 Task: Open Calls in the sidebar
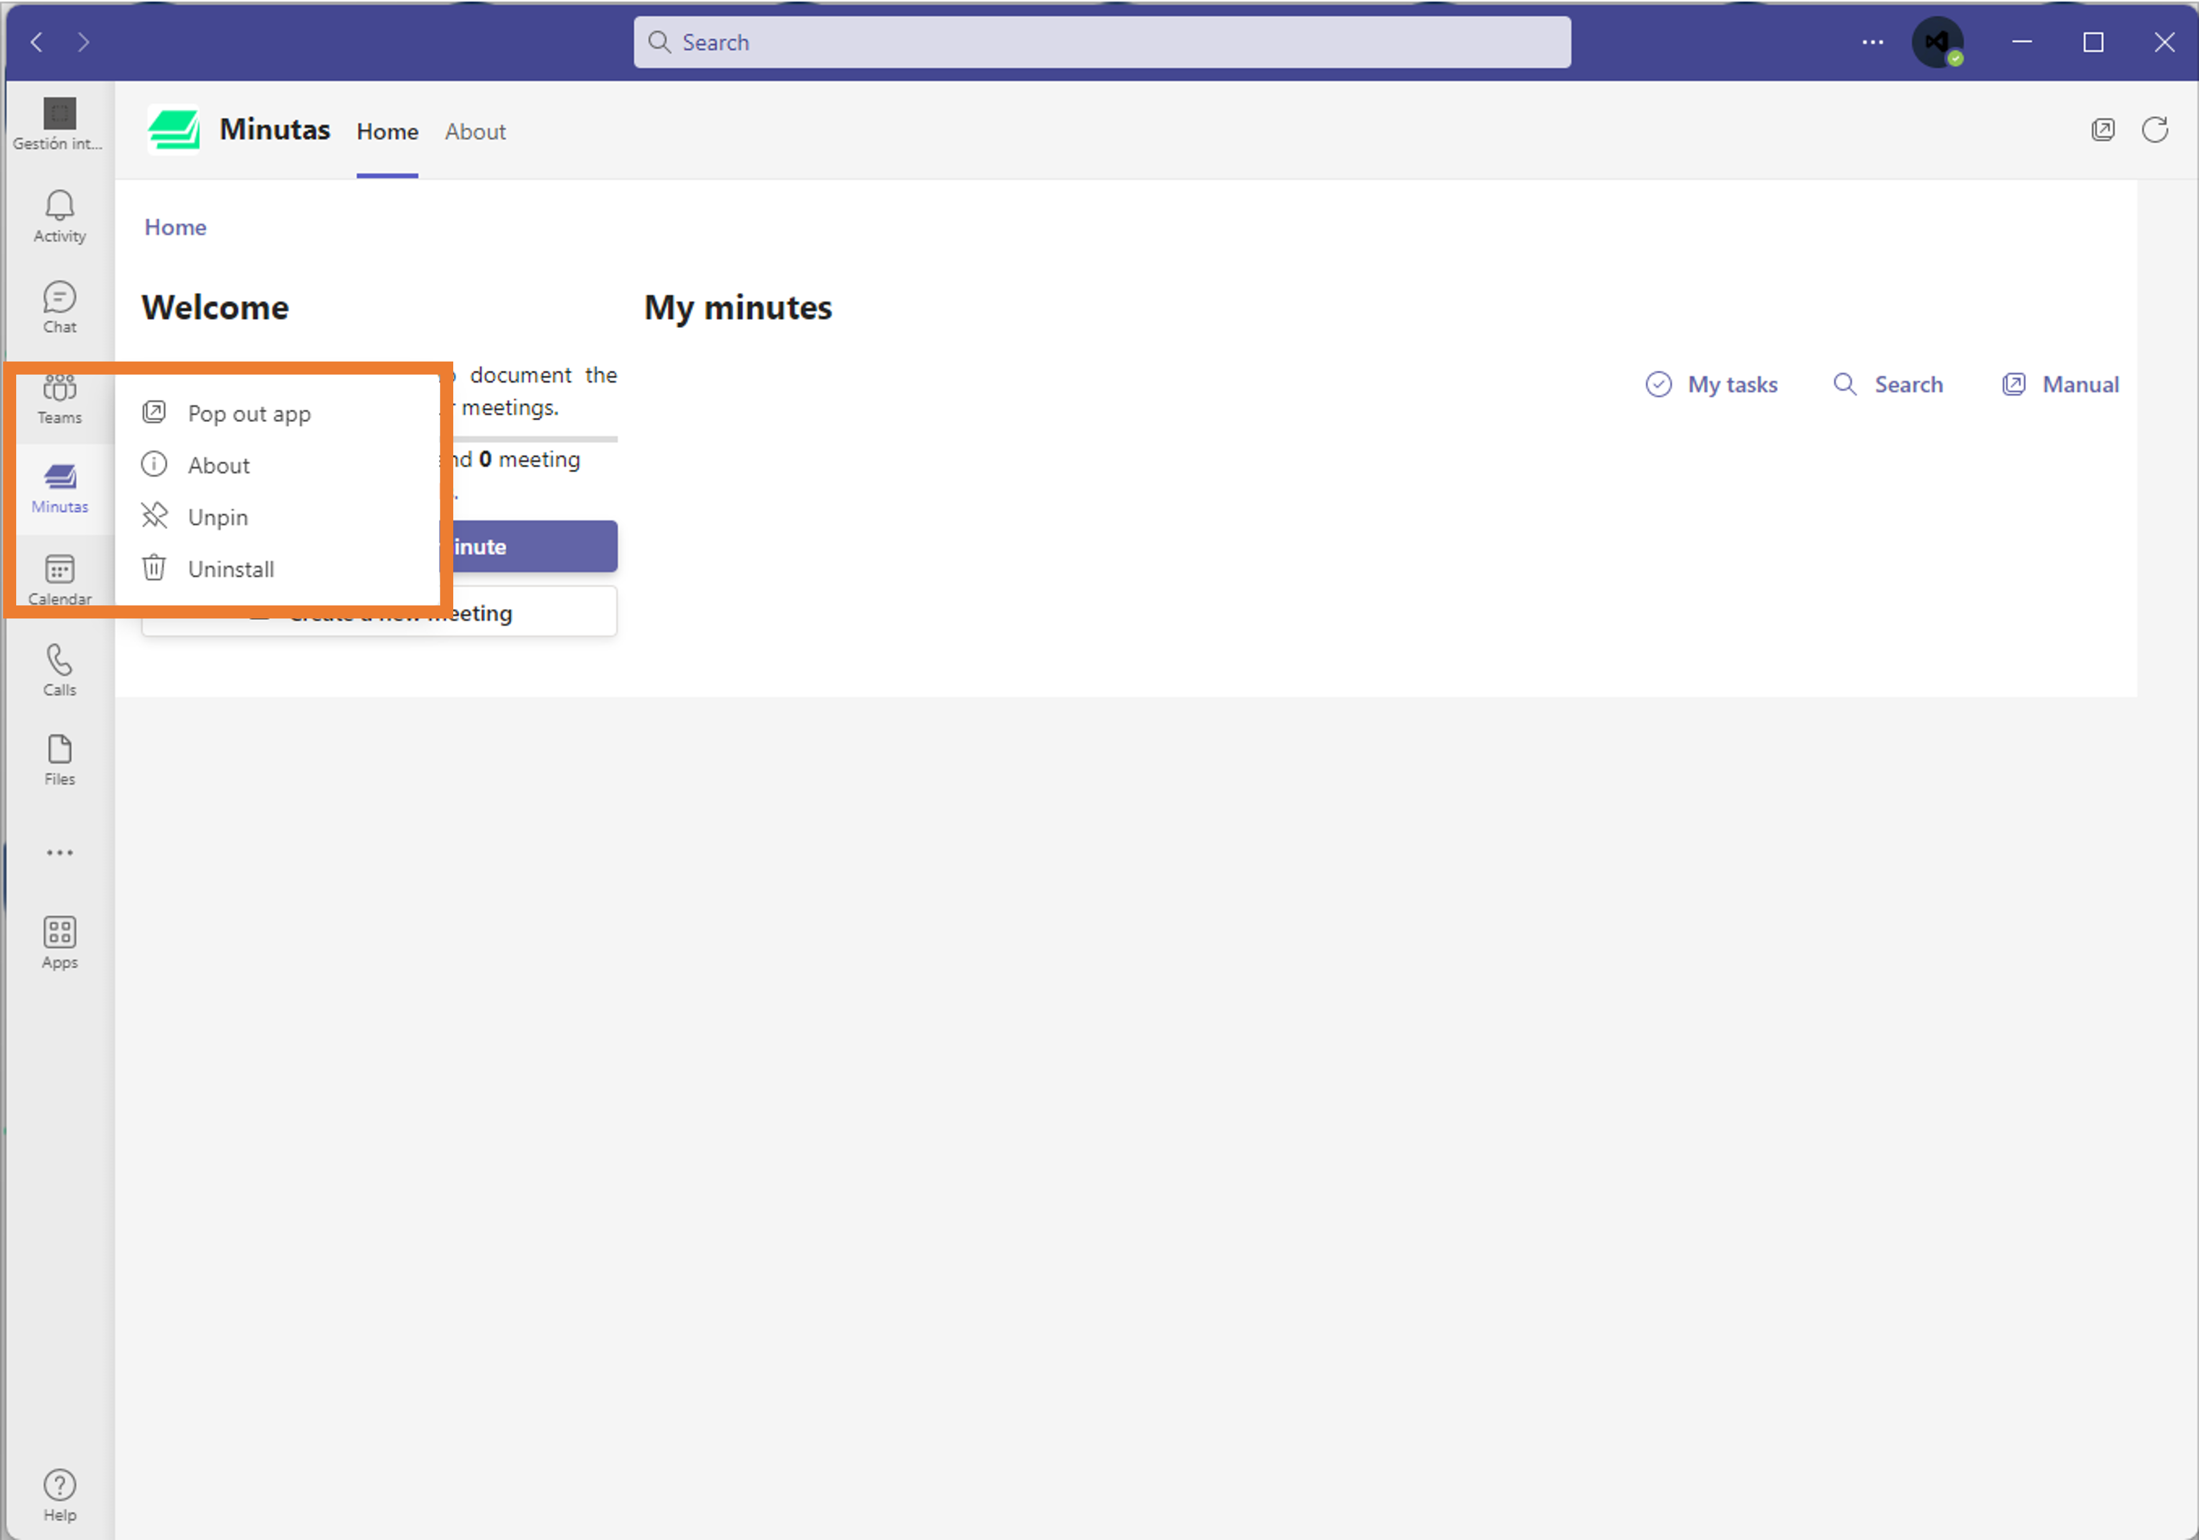click(59, 670)
